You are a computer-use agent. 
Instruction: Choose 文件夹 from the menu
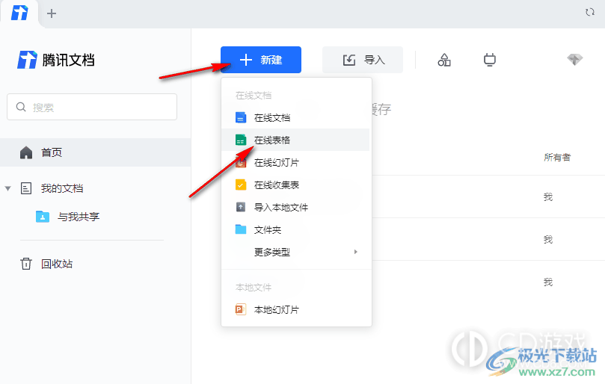coord(295,229)
